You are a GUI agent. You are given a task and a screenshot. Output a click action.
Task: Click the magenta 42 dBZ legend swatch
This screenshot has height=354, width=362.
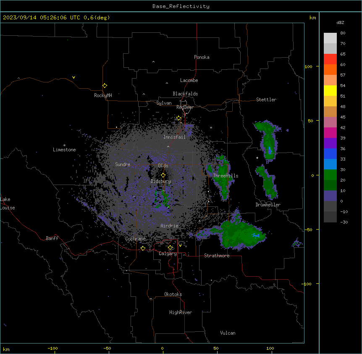tap(330, 132)
